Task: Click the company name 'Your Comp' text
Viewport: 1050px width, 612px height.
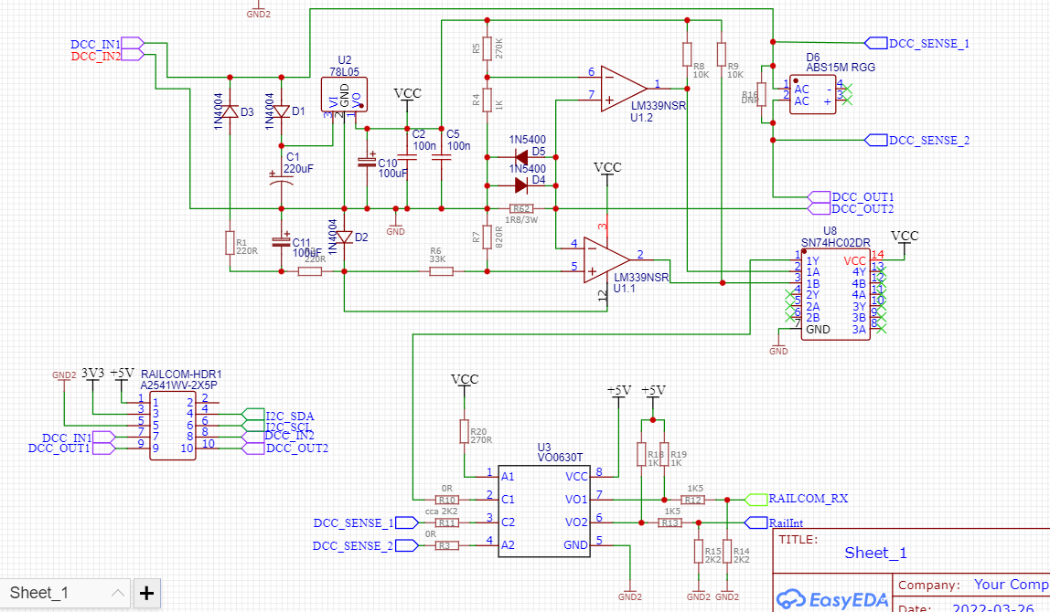Action: (x=1012, y=584)
